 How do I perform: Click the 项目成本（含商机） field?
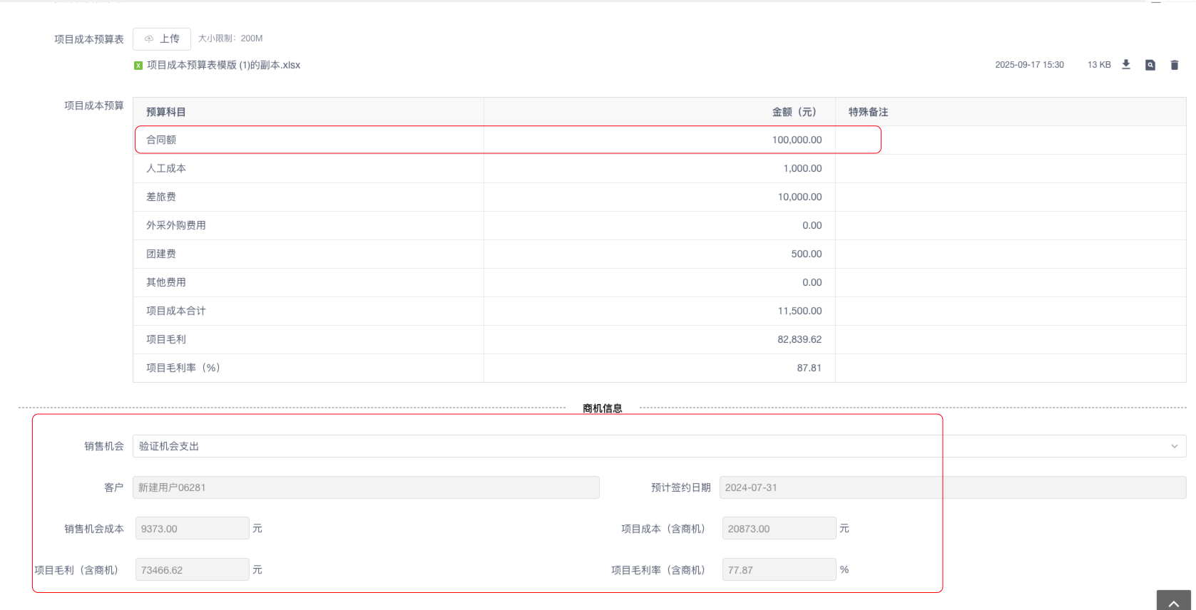pos(779,529)
